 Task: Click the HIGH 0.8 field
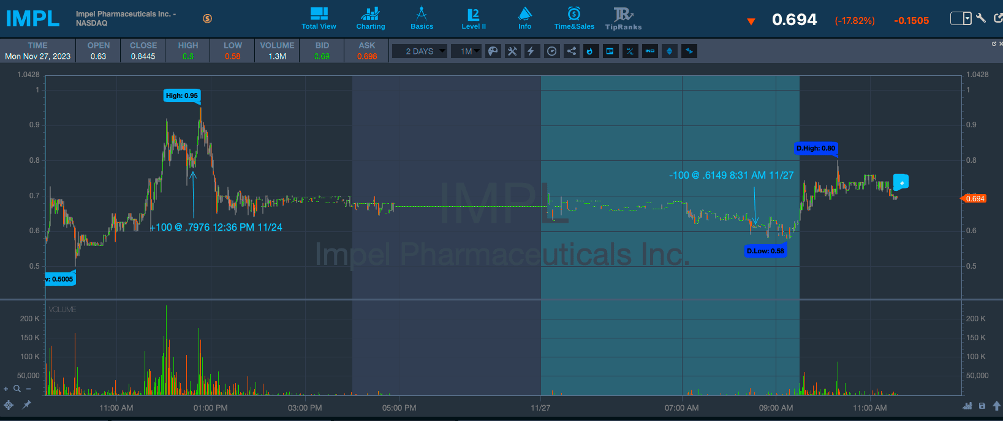coord(187,51)
